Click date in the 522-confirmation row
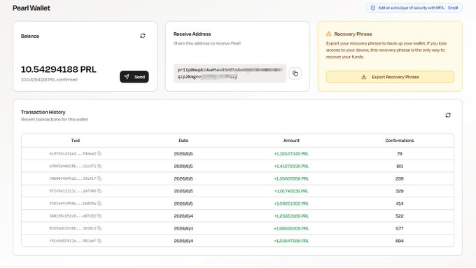 click(183, 216)
